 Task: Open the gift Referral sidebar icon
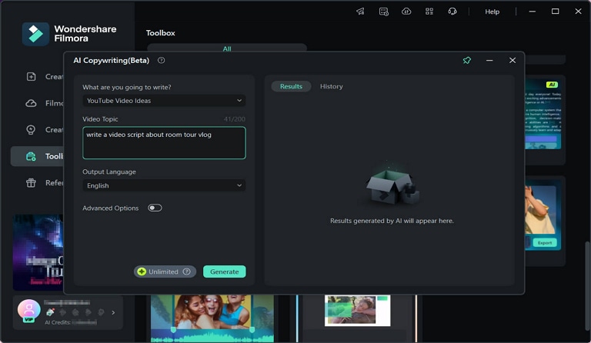coord(31,182)
